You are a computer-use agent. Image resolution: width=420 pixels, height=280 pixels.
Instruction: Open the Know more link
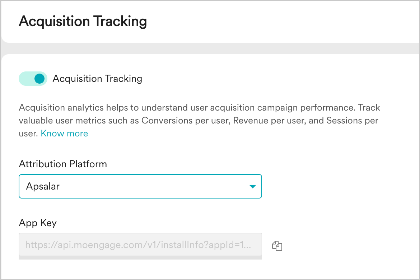pyautogui.click(x=64, y=134)
